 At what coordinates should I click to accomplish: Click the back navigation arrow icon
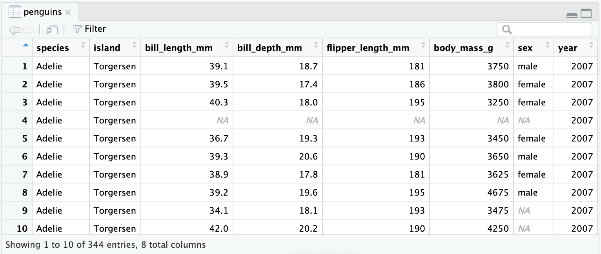(x=15, y=29)
